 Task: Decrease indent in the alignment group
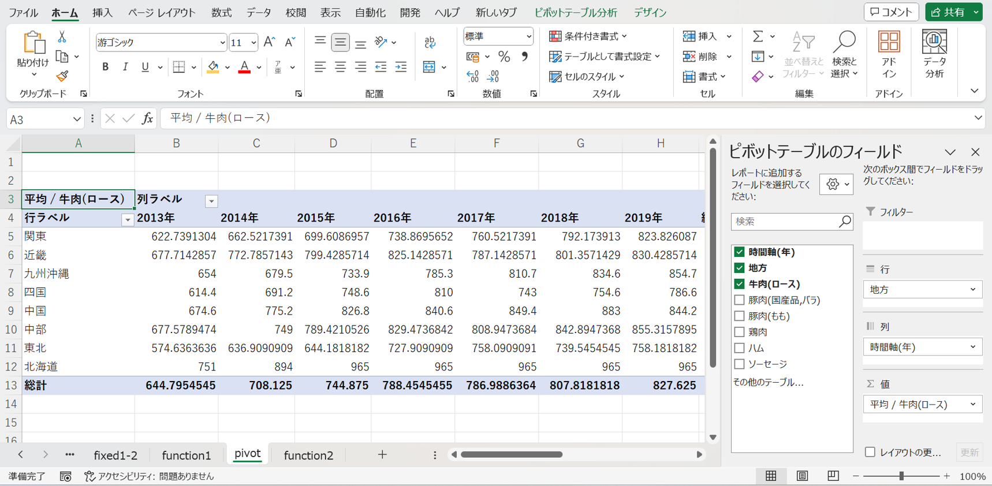[381, 67]
